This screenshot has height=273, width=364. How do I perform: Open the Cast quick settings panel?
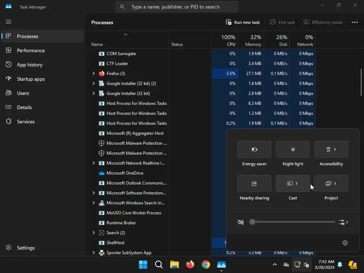pos(293,183)
